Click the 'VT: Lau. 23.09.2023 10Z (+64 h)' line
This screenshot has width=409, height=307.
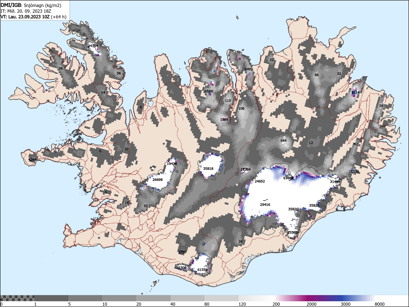(x=34, y=17)
